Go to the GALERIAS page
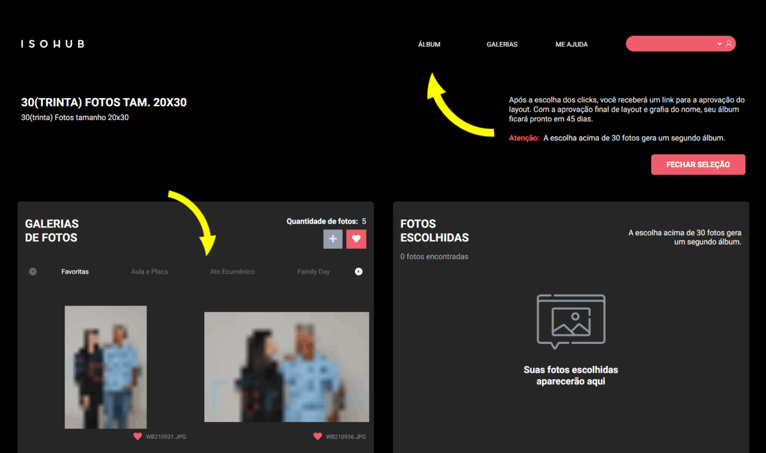766x453 pixels. pos(502,45)
